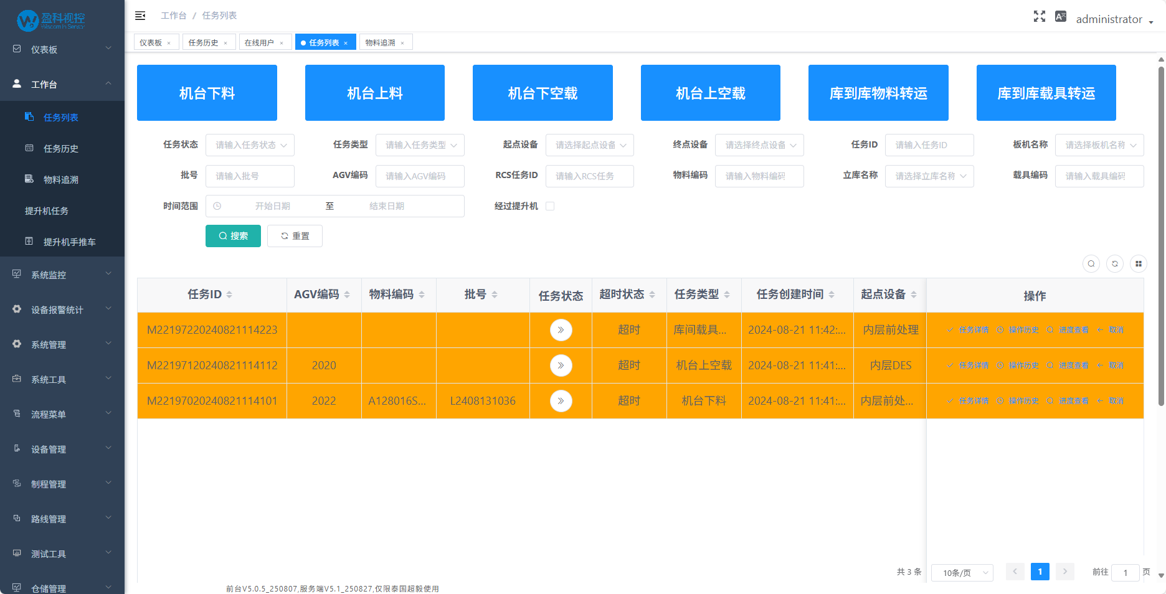This screenshot has width=1166, height=594.
Task: Focus the 任务ID input field
Action: click(x=929, y=145)
